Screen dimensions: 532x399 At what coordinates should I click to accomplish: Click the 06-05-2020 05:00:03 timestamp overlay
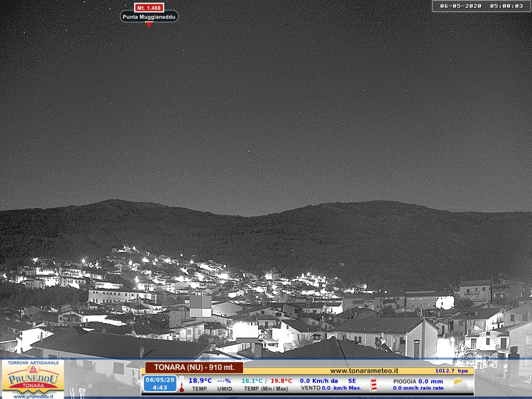481,6
